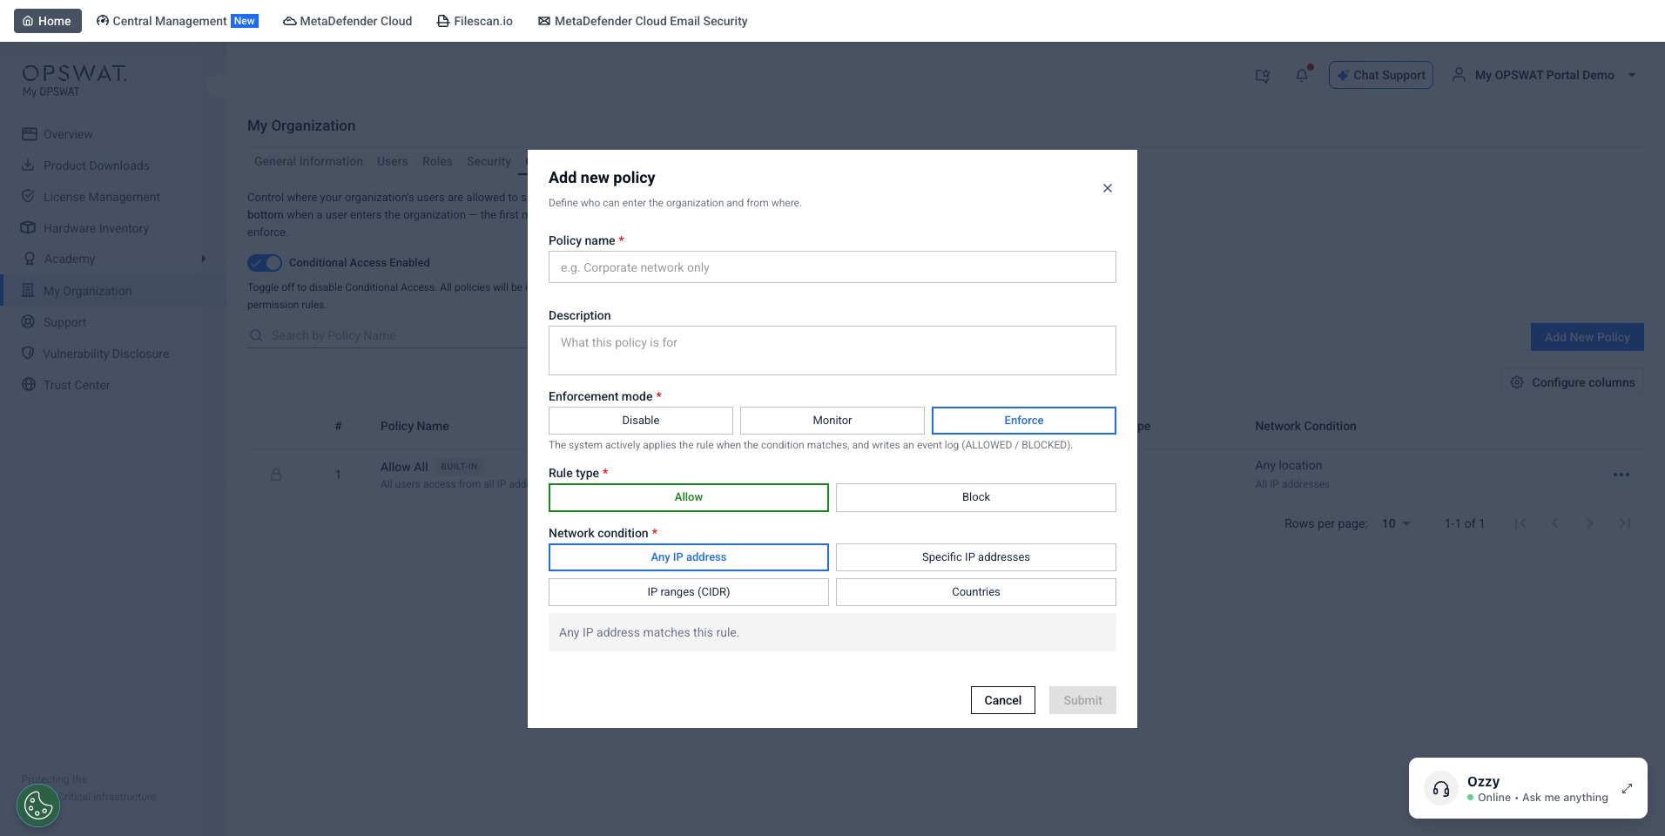
Task: Cancel the new policy dialog
Action: [1002, 700]
